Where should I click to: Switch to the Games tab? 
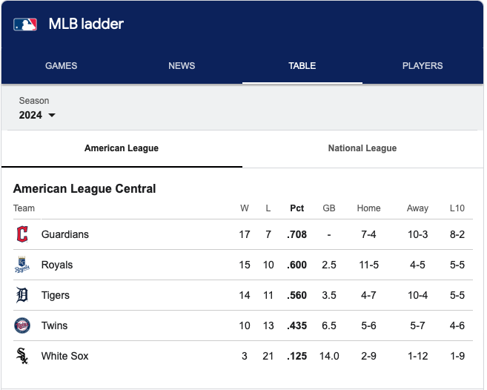click(x=61, y=66)
